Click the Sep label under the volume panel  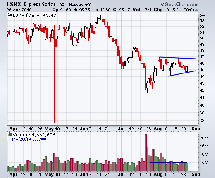(196, 174)
